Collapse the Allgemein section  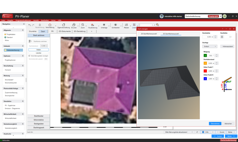coord(23,30)
